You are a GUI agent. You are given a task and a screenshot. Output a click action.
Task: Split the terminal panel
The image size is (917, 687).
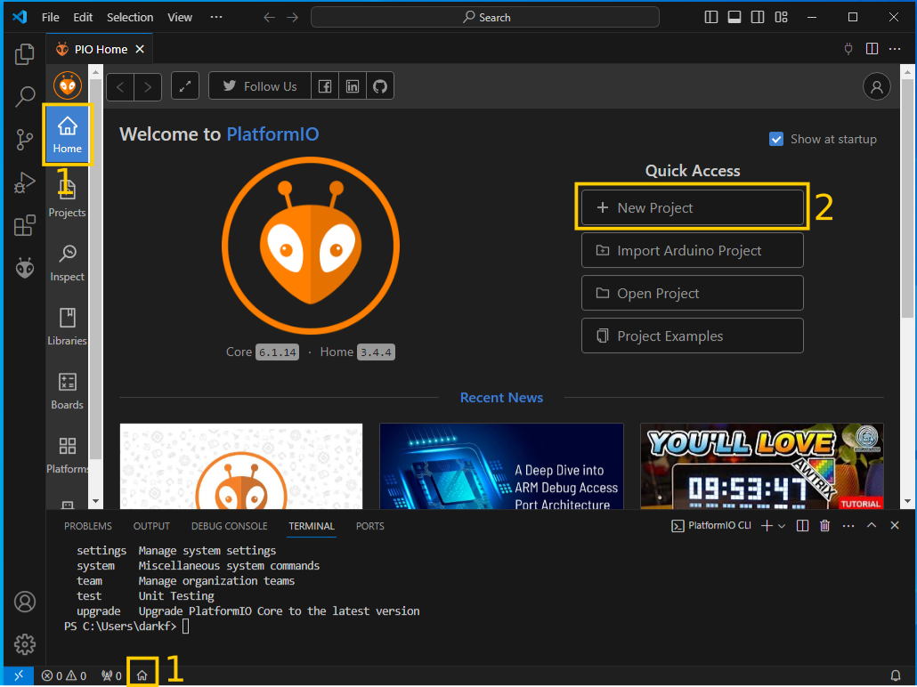[802, 526]
